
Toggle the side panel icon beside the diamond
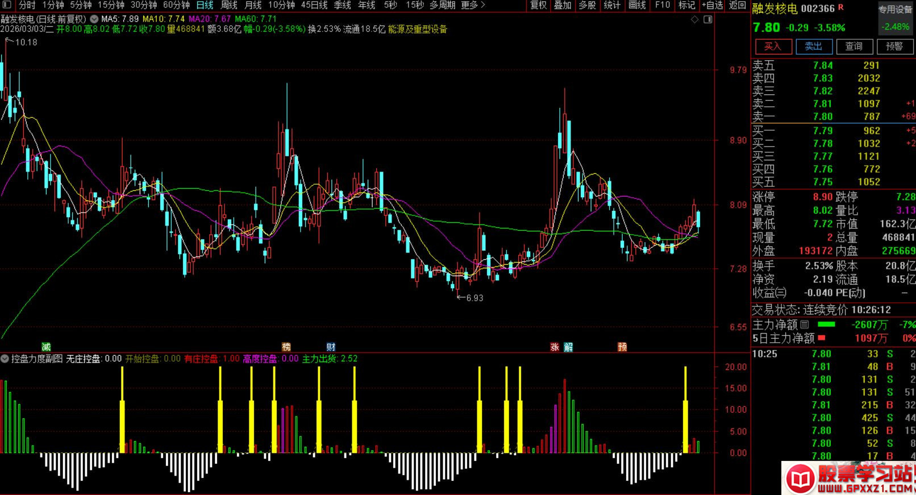[707, 19]
